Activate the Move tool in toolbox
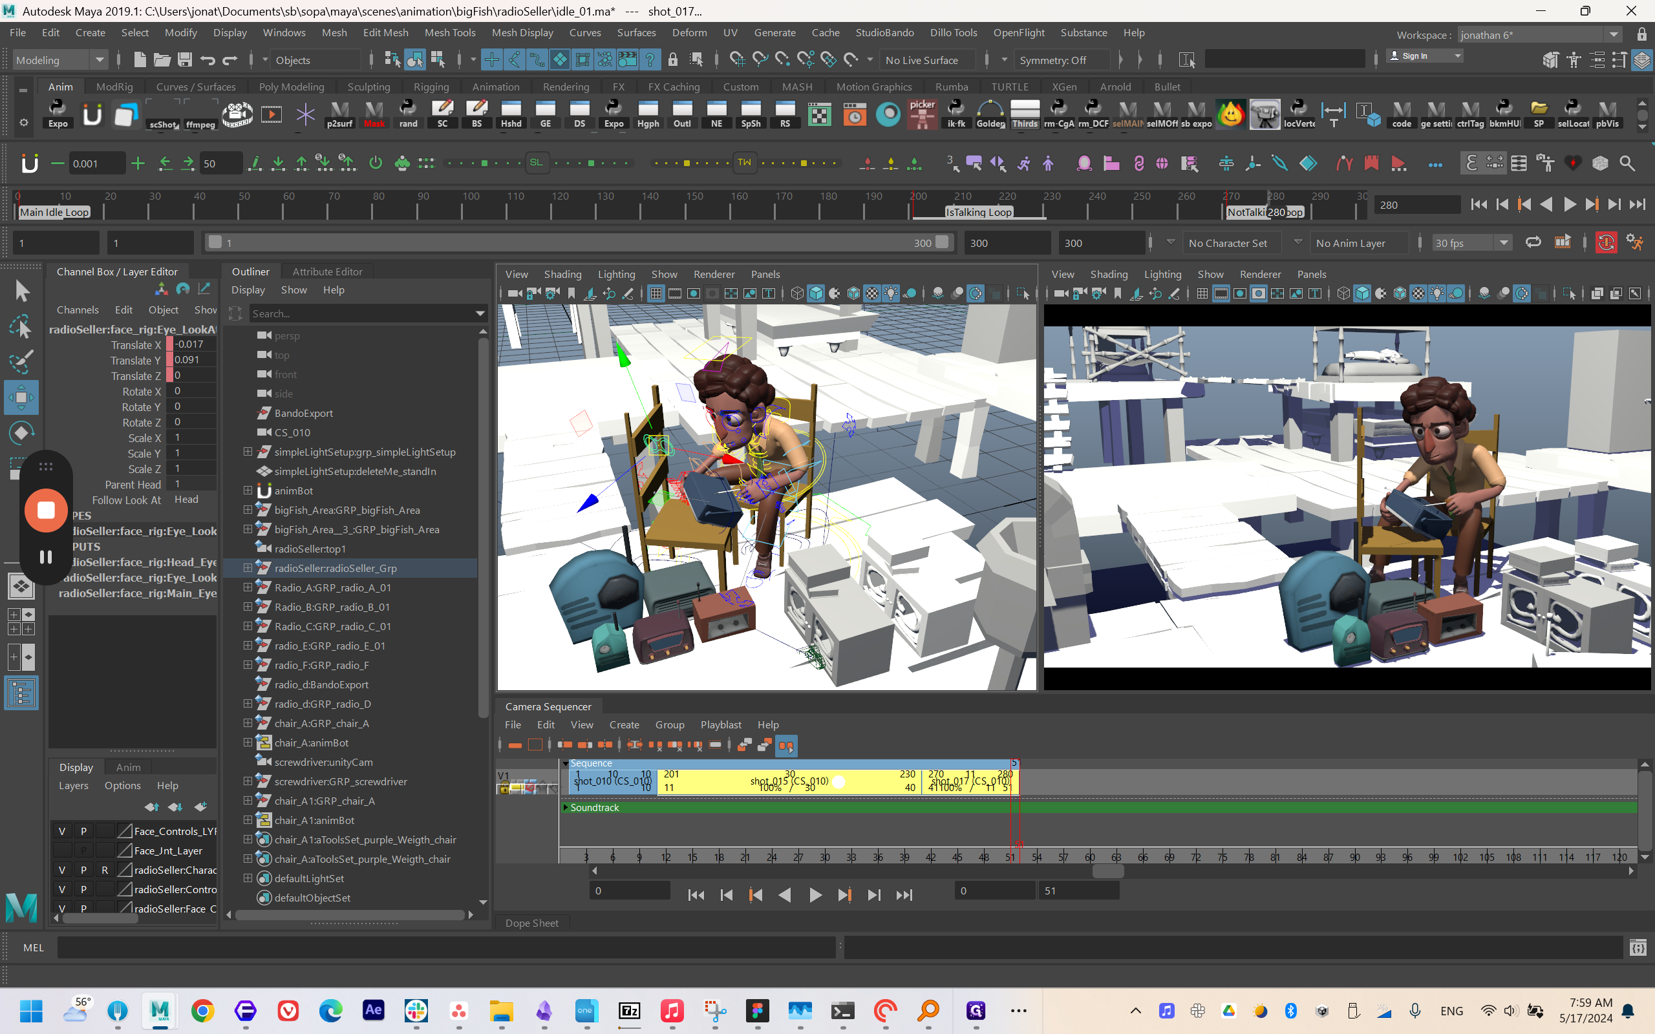 [x=21, y=397]
